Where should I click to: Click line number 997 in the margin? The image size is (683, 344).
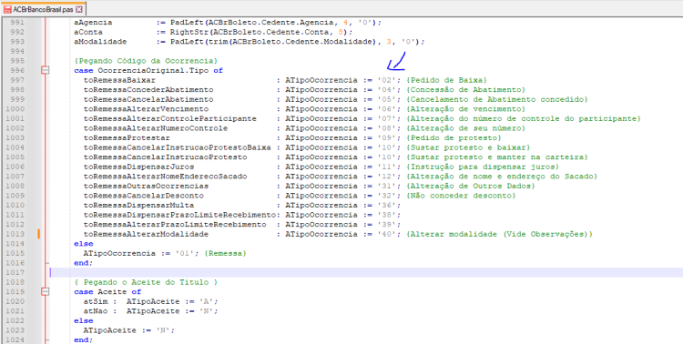tap(17, 80)
